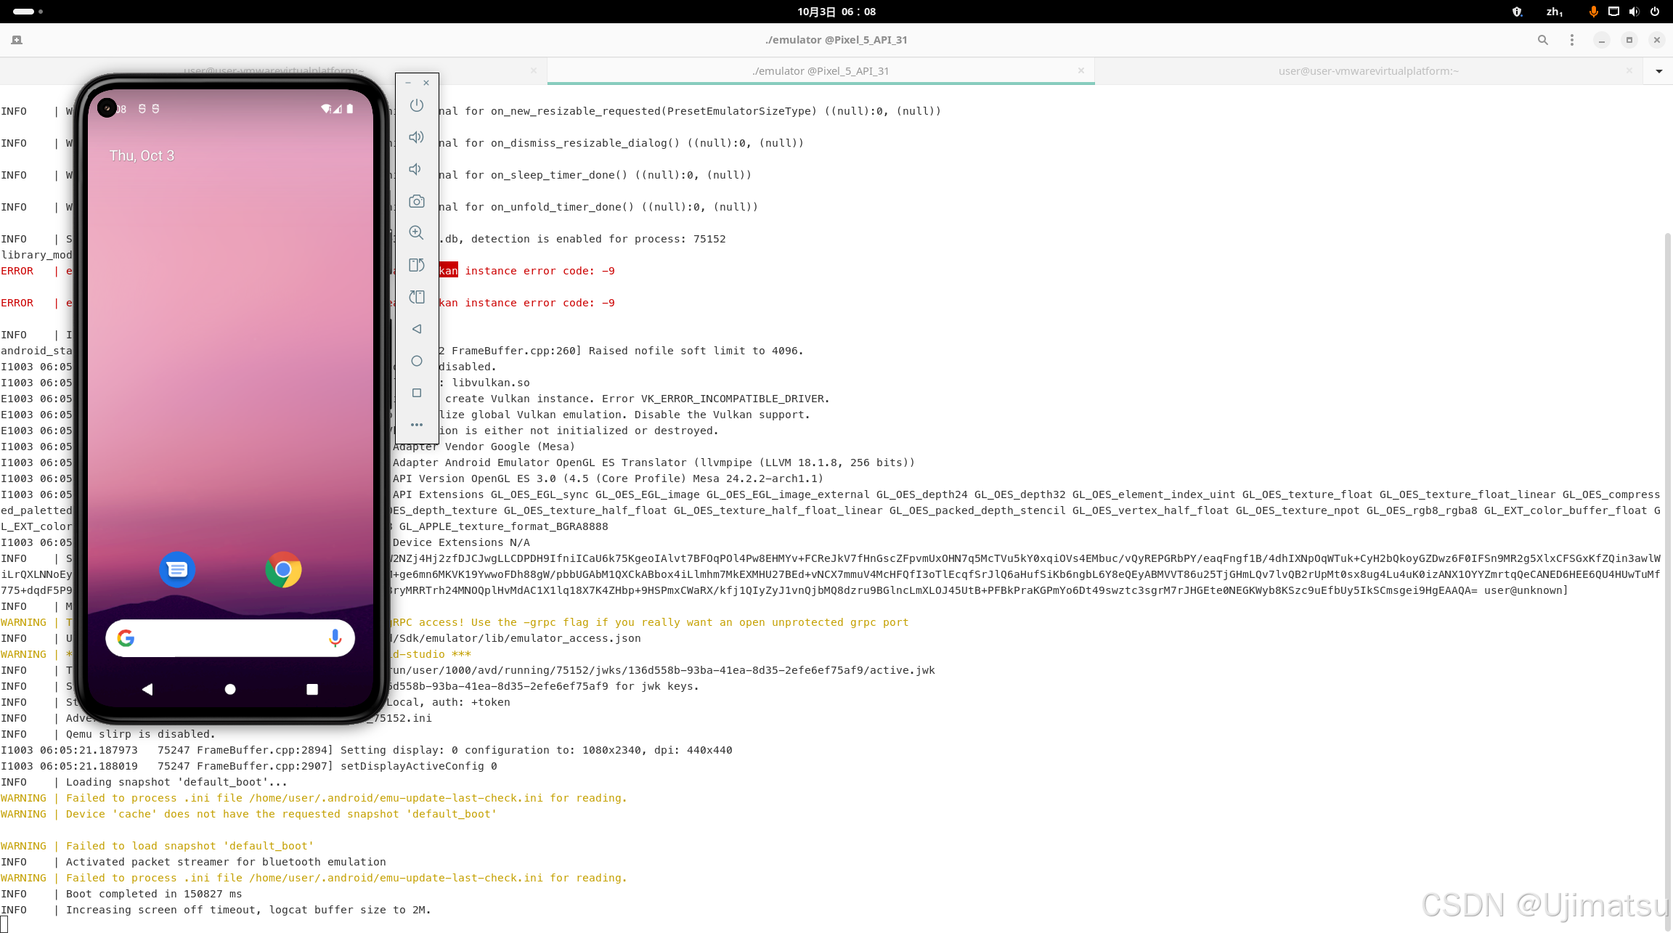Open extended controls three-dots menu
This screenshot has width=1673, height=933.
point(416,425)
